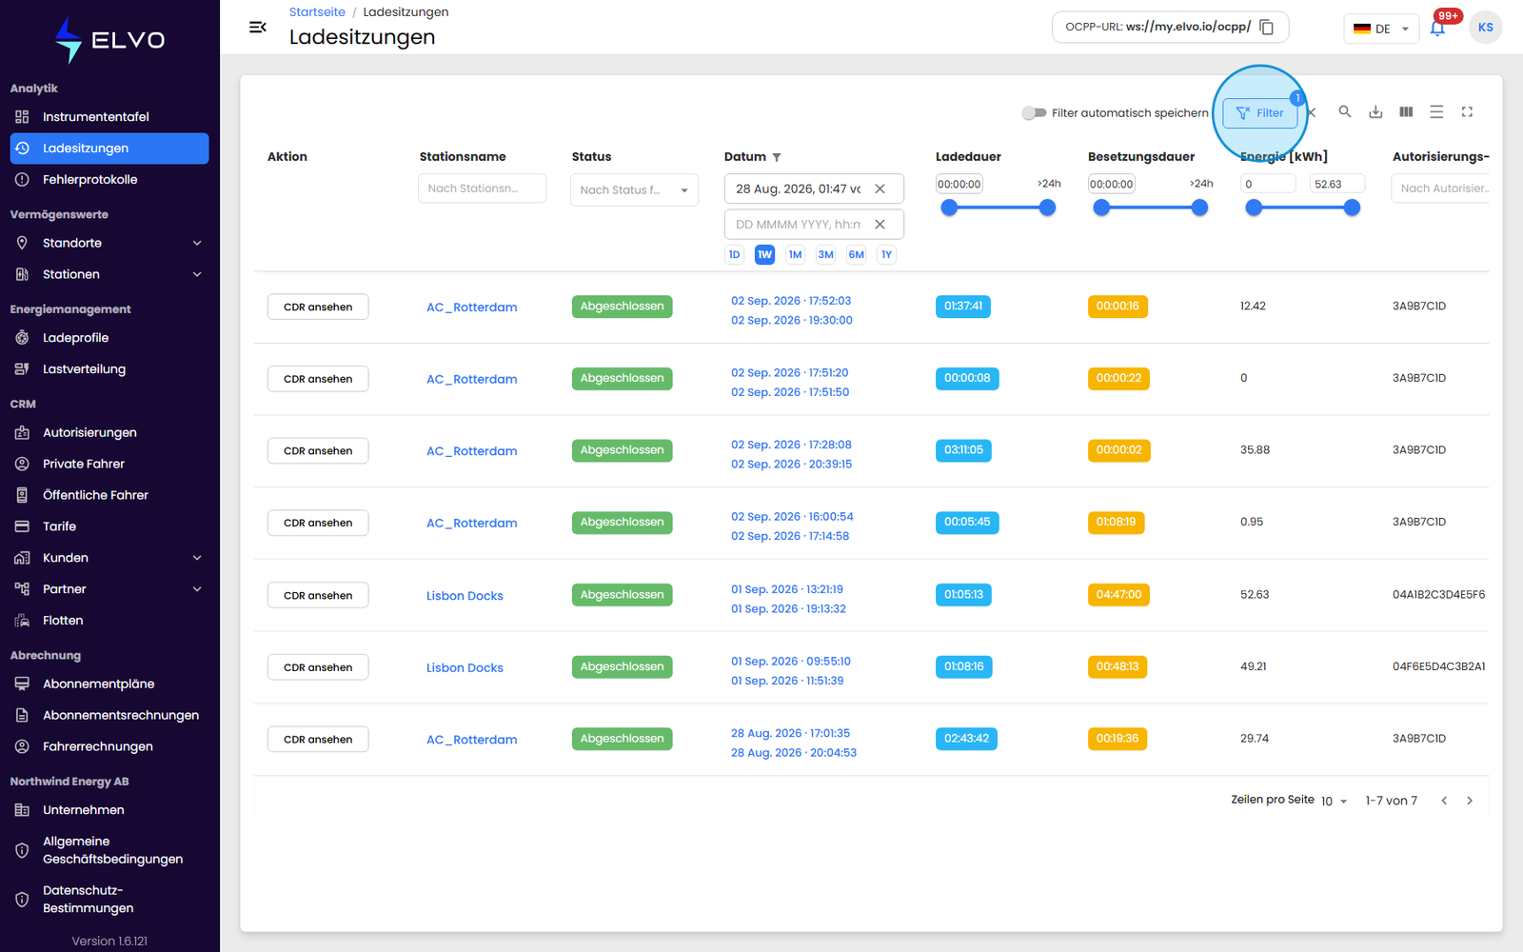The image size is (1523, 952).
Task: Open Tarife in the sidebar
Action: pyautogui.click(x=109, y=526)
